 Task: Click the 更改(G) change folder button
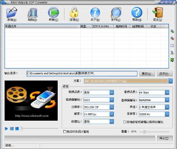click(x=147, y=74)
